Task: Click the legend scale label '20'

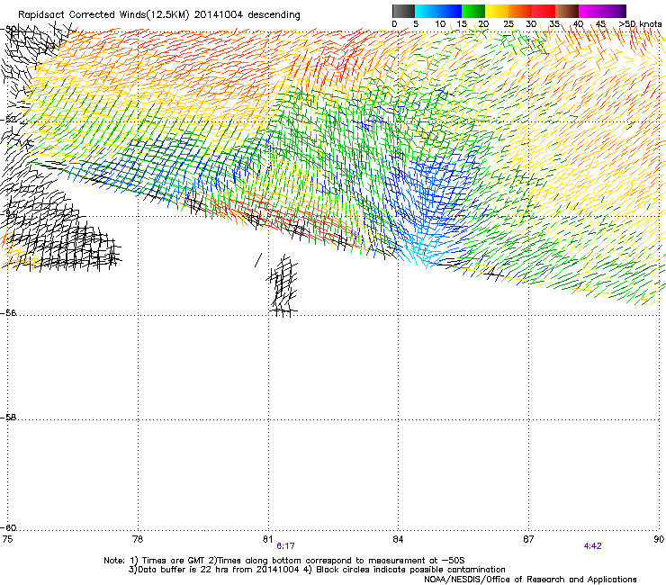Action: click(x=483, y=24)
